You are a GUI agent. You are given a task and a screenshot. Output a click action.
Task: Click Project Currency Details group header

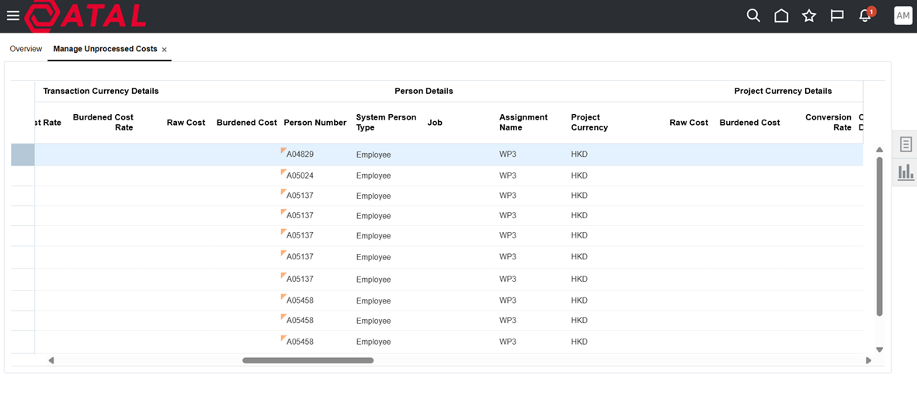783,91
